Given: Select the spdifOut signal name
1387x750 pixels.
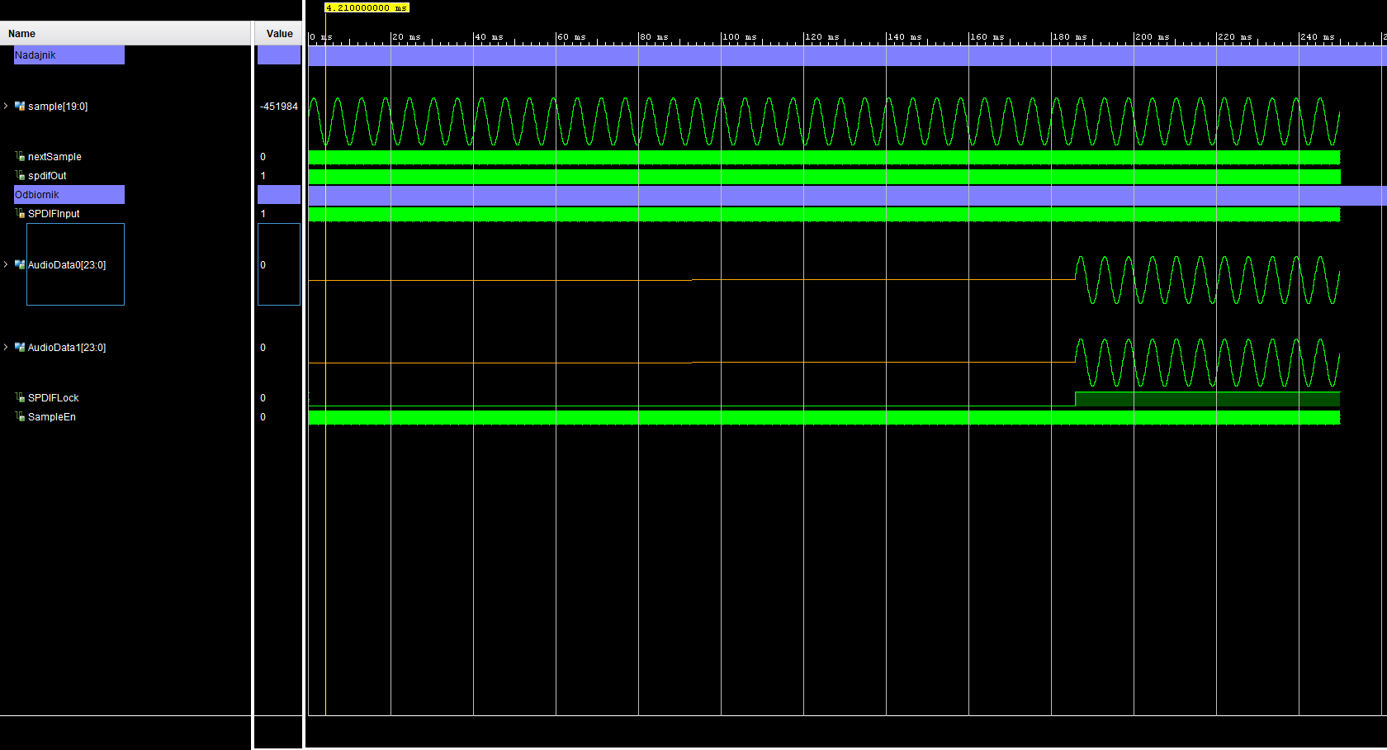Looking at the screenshot, I should tap(47, 176).
